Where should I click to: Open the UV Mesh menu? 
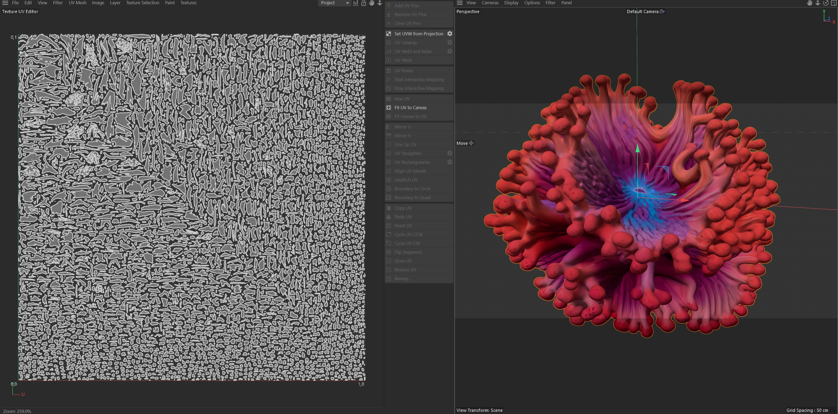[77, 3]
